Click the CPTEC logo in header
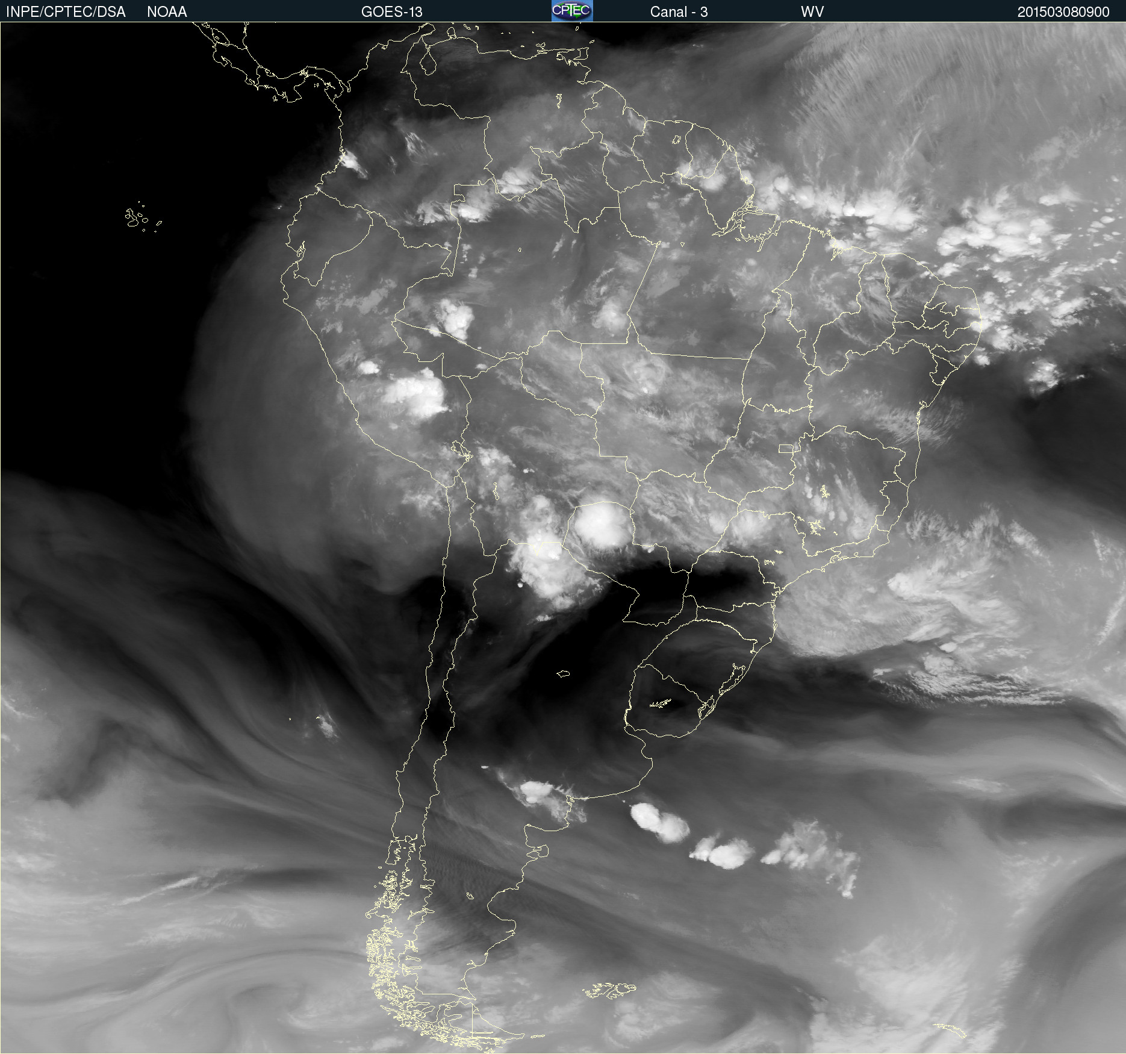This screenshot has width=1126, height=1054. (x=572, y=11)
